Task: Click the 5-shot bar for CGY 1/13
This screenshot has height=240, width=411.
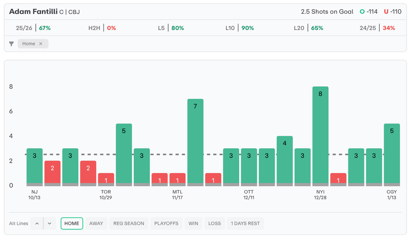Action: coord(392,154)
